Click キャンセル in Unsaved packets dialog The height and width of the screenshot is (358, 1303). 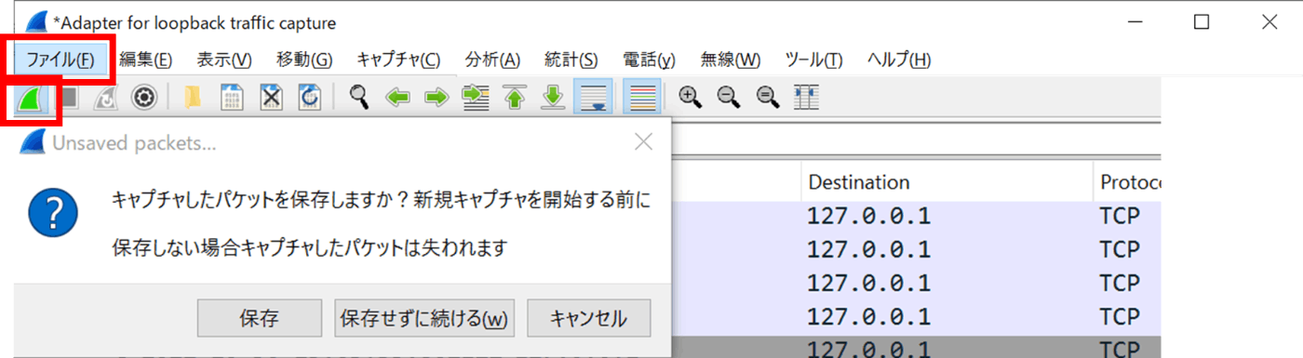(x=588, y=318)
